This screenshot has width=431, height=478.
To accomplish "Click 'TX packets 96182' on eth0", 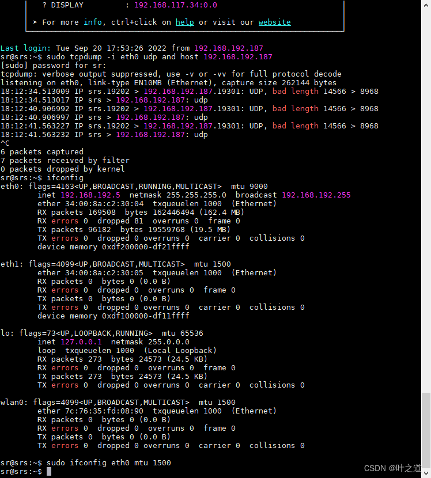I will 74,230.
